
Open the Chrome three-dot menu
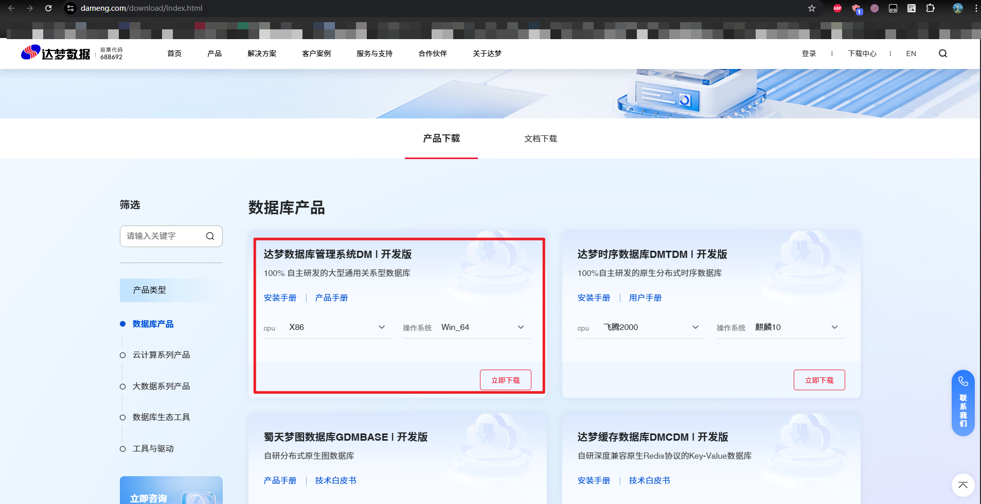(976, 8)
